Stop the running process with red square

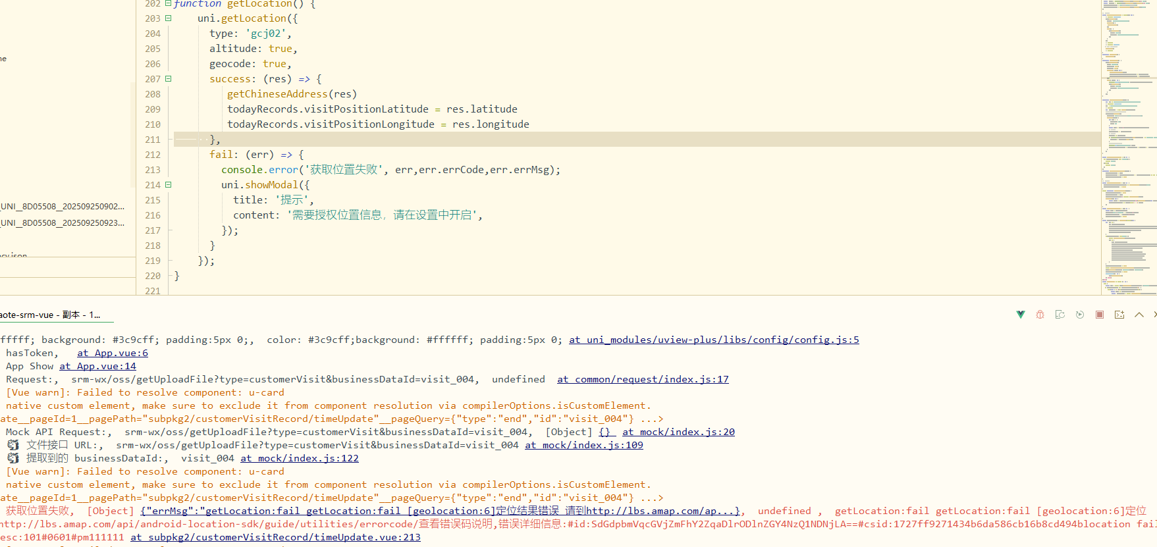click(x=1099, y=315)
